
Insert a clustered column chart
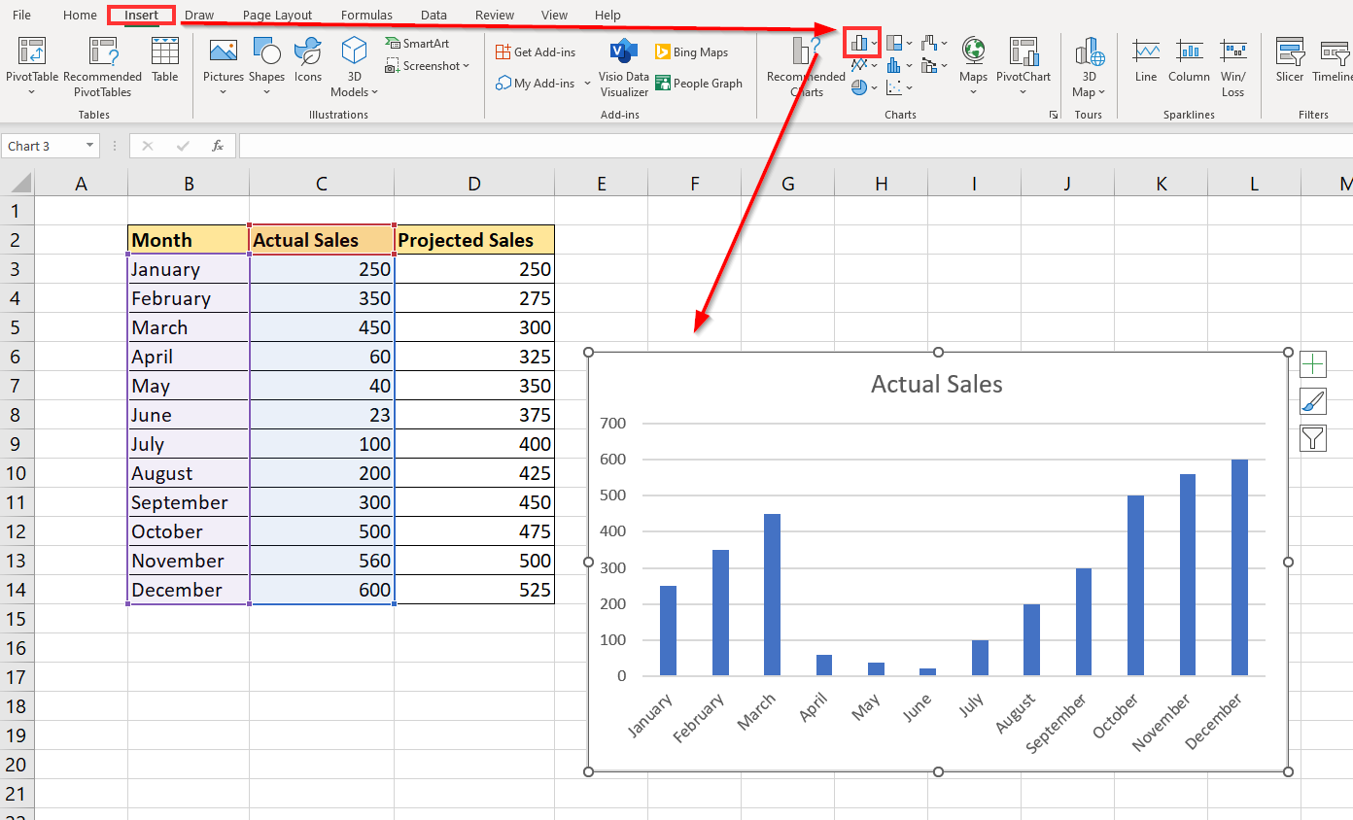coord(859,42)
